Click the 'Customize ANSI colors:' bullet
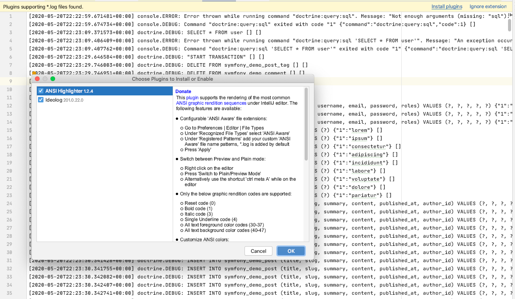Image resolution: width=515 pixels, height=299 pixels. [x=205, y=240]
